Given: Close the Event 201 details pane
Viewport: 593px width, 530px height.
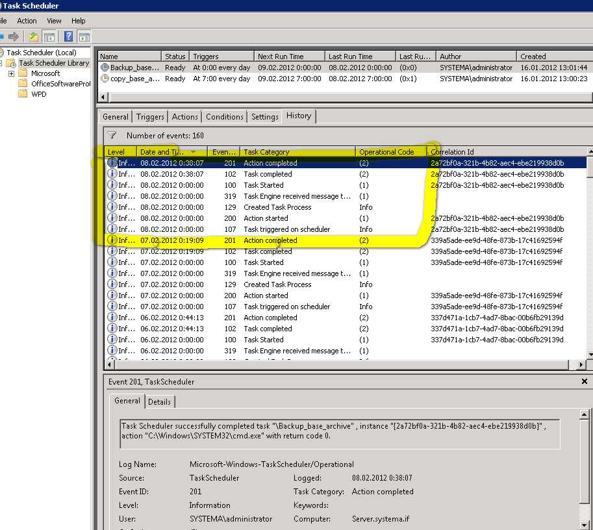Looking at the screenshot, I should click(585, 381).
